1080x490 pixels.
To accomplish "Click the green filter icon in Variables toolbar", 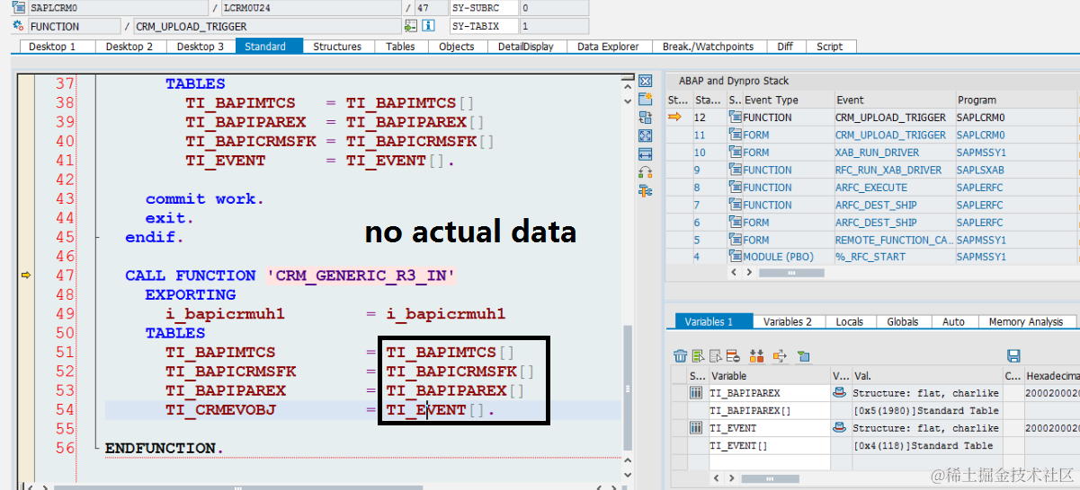I will (x=803, y=356).
